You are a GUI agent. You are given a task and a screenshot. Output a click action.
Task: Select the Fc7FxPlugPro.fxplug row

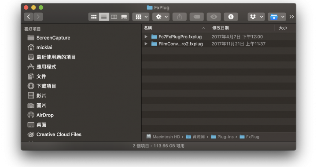pos(219,37)
